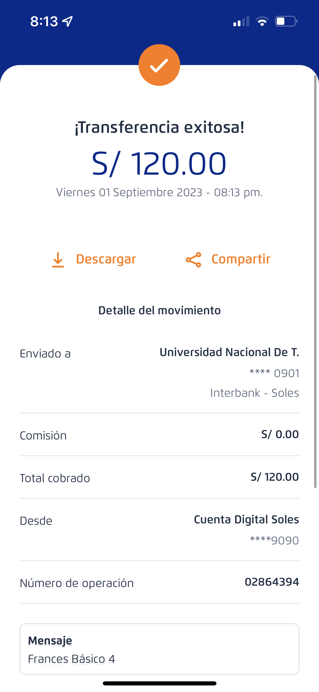This screenshot has height=692, width=319.
Task: Tap the cellular signal bars icon
Action: click(241, 21)
